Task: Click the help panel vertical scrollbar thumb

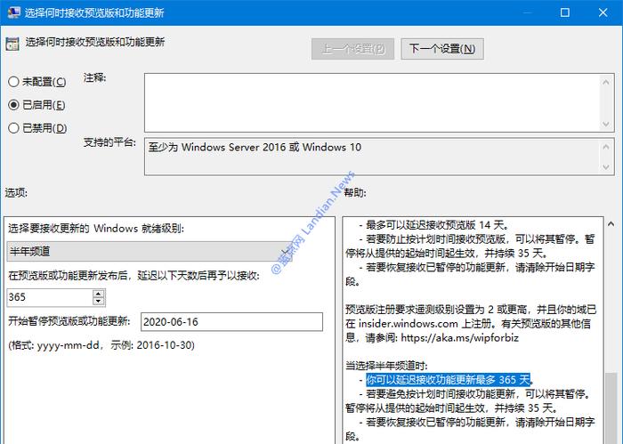Action: [x=611, y=408]
